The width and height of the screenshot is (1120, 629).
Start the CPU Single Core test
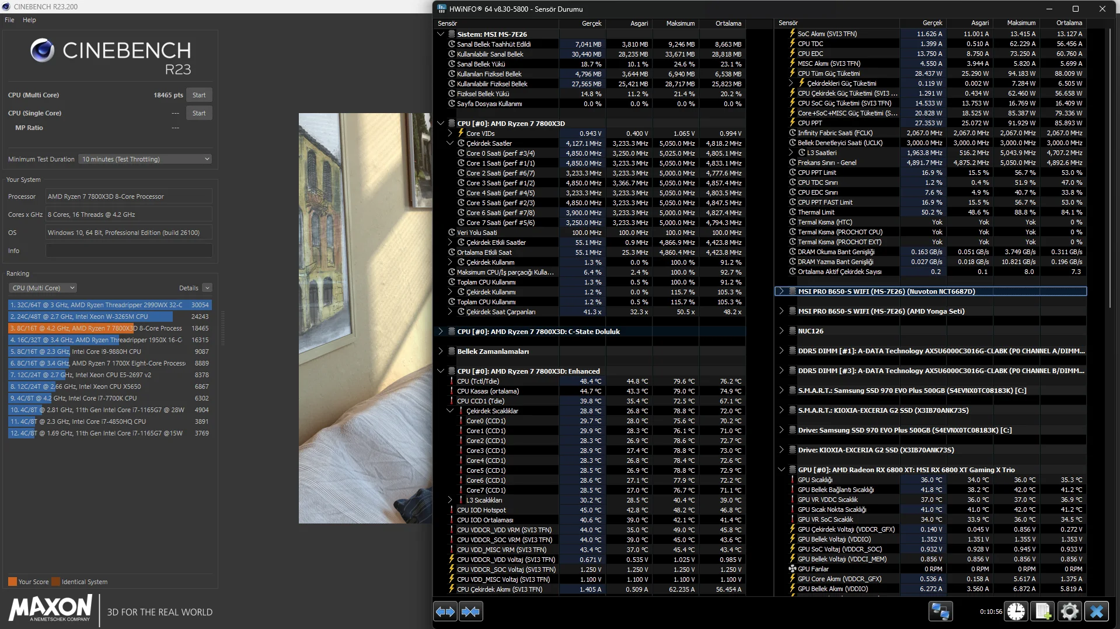point(199,113)
